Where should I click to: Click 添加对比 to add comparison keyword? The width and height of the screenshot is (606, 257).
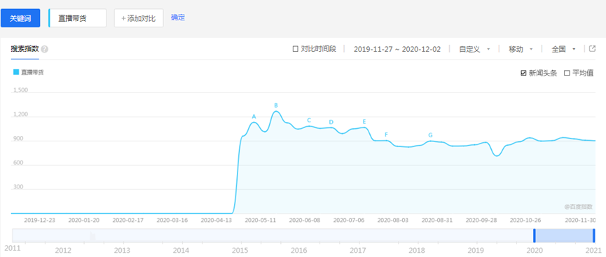coord(139,18)
